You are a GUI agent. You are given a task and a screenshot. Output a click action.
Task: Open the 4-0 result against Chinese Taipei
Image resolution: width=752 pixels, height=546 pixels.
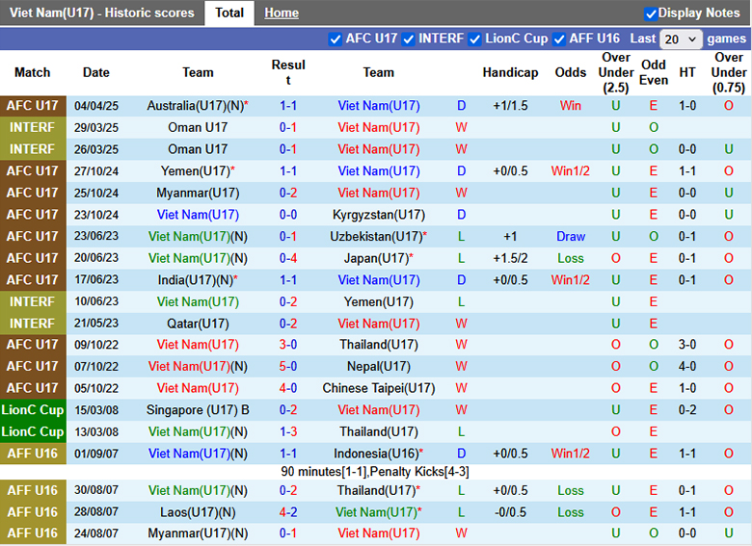tap(287, 388)
